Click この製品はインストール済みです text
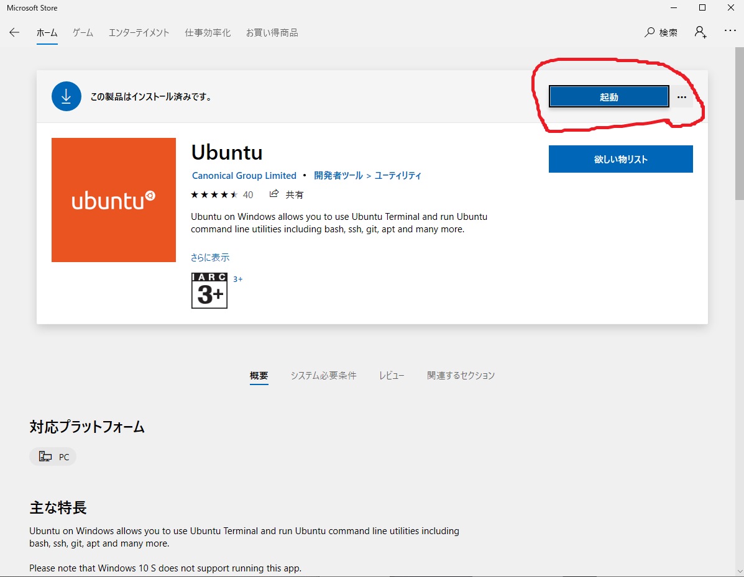The image size is (744, 577). click(151, 97)
